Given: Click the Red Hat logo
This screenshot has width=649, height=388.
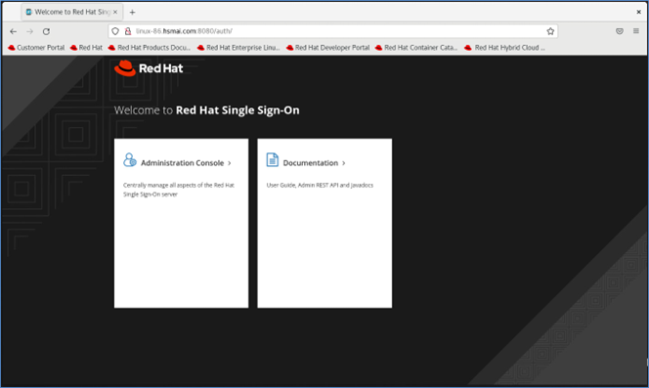Looking at the screenshot, I should 149,68.
